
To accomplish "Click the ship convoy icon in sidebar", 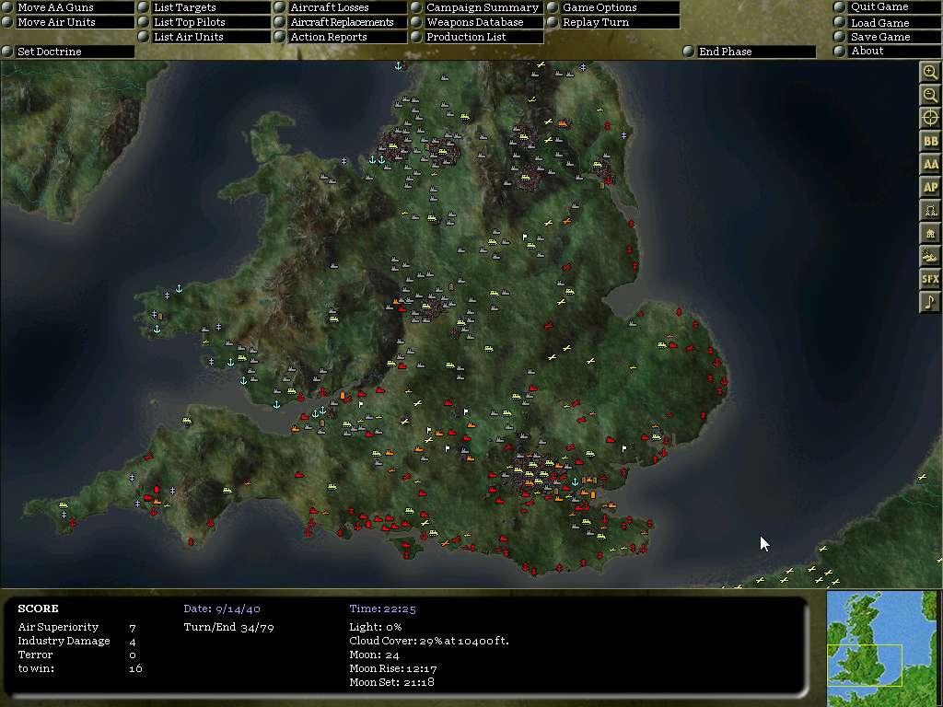I will pyautogui.click(x=930, y=256).
